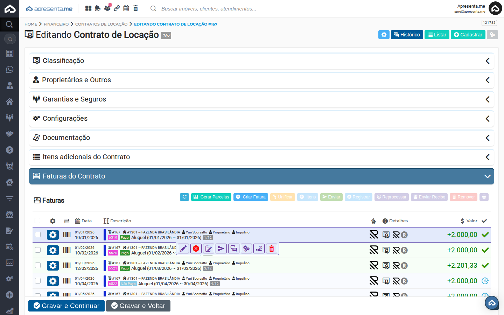Check the box for invoice dated 10/01/2026

coord(38,234)
